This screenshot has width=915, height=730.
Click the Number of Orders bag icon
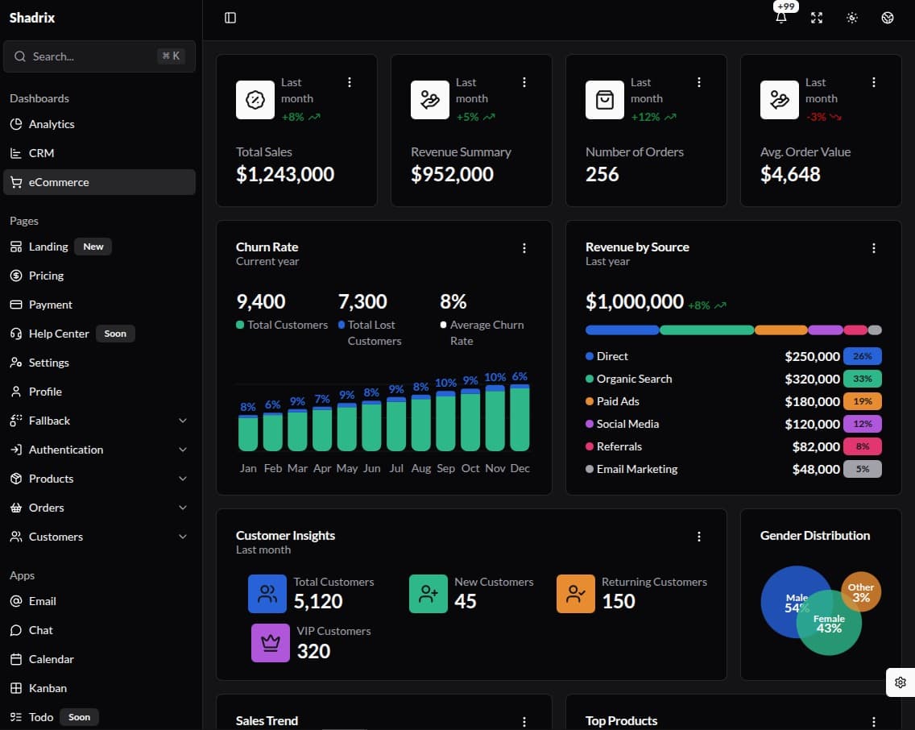[x=605, y=100]
